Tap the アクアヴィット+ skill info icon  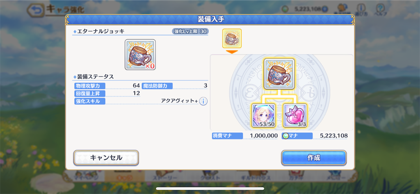click(203, 101)
